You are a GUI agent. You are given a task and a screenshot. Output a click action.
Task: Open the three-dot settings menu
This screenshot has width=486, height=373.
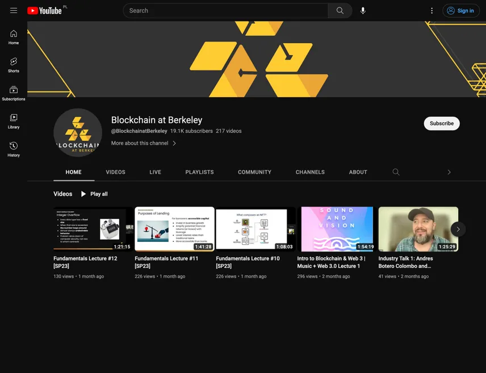431,11
